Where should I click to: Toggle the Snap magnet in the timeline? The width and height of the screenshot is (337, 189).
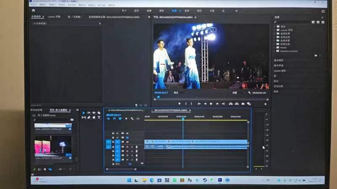tap(114, 119)
